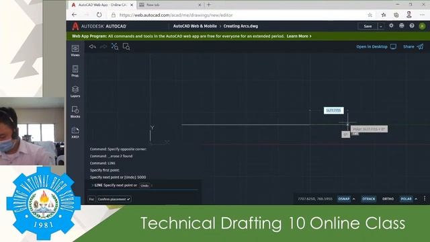Open the XREF panel
This screenshot has width=430, height=242.
[x=75, y=132]
